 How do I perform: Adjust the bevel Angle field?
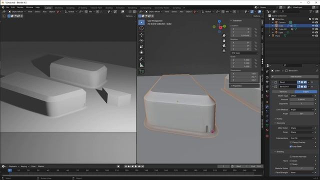click(x=301, y=113)
